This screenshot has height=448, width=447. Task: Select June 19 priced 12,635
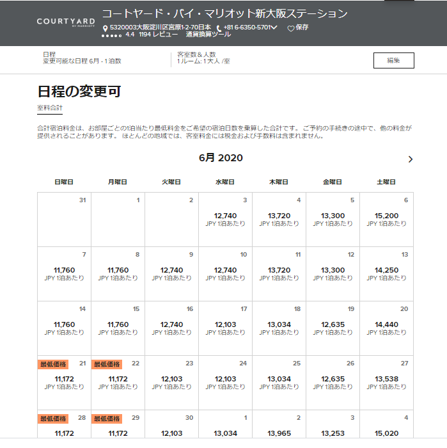pyautogui.click(x=333, y=328)
